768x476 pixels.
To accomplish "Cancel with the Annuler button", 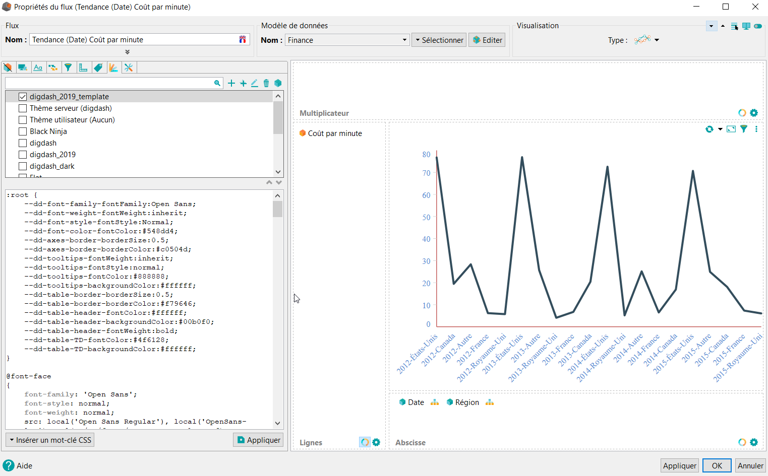I will coord(750,465).
